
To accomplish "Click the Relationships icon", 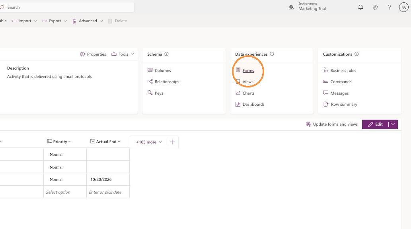I will click(150, 82).
